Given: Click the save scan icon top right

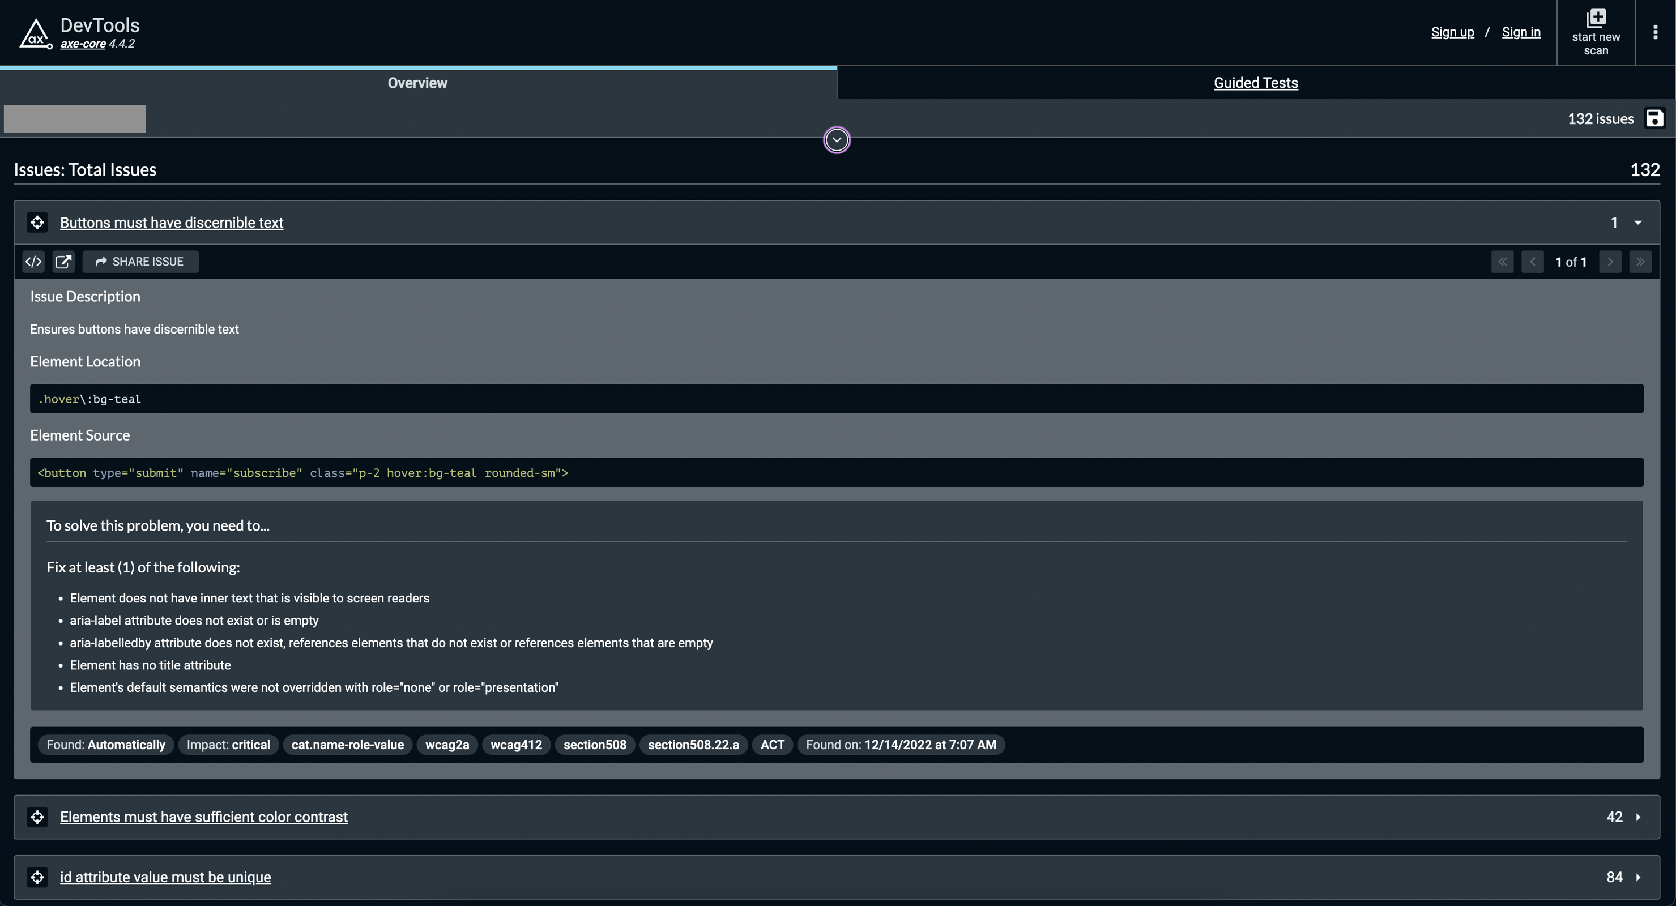Looking at the screenshot, I should (1655, 117).
